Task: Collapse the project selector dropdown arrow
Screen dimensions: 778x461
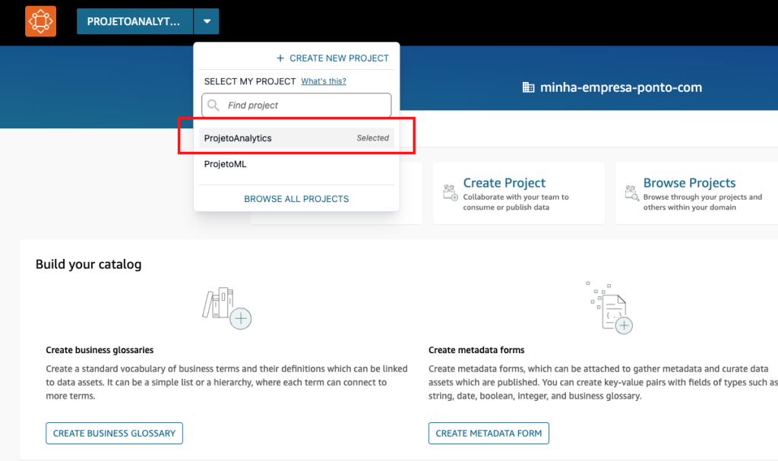Action: pos(207,21)
